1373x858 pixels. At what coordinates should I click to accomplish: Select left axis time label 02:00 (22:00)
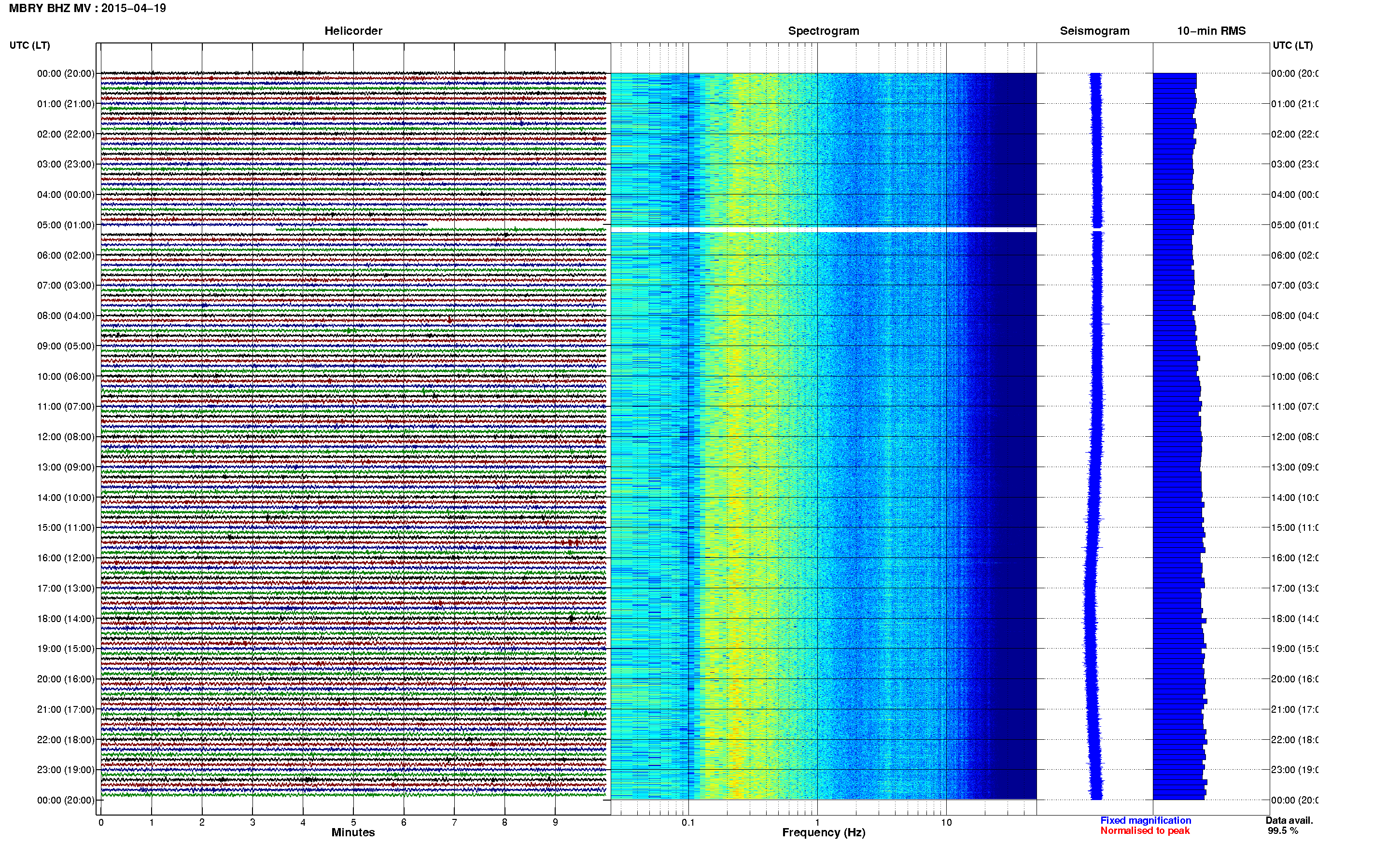tap(66, 134)
